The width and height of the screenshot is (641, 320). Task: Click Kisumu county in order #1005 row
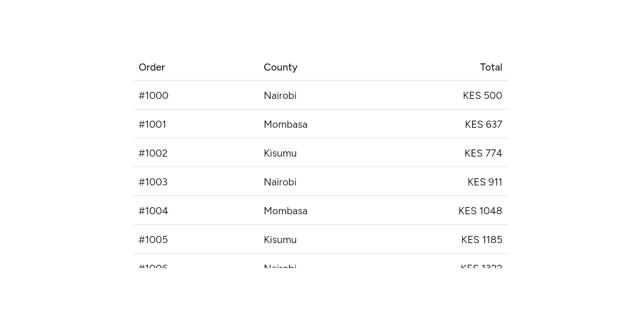(x=280, y=240)
